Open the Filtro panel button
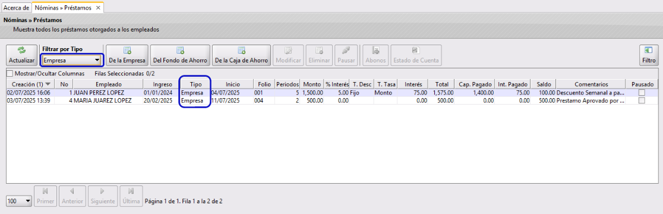The image size is (663, 214). (x=649, y=55)
